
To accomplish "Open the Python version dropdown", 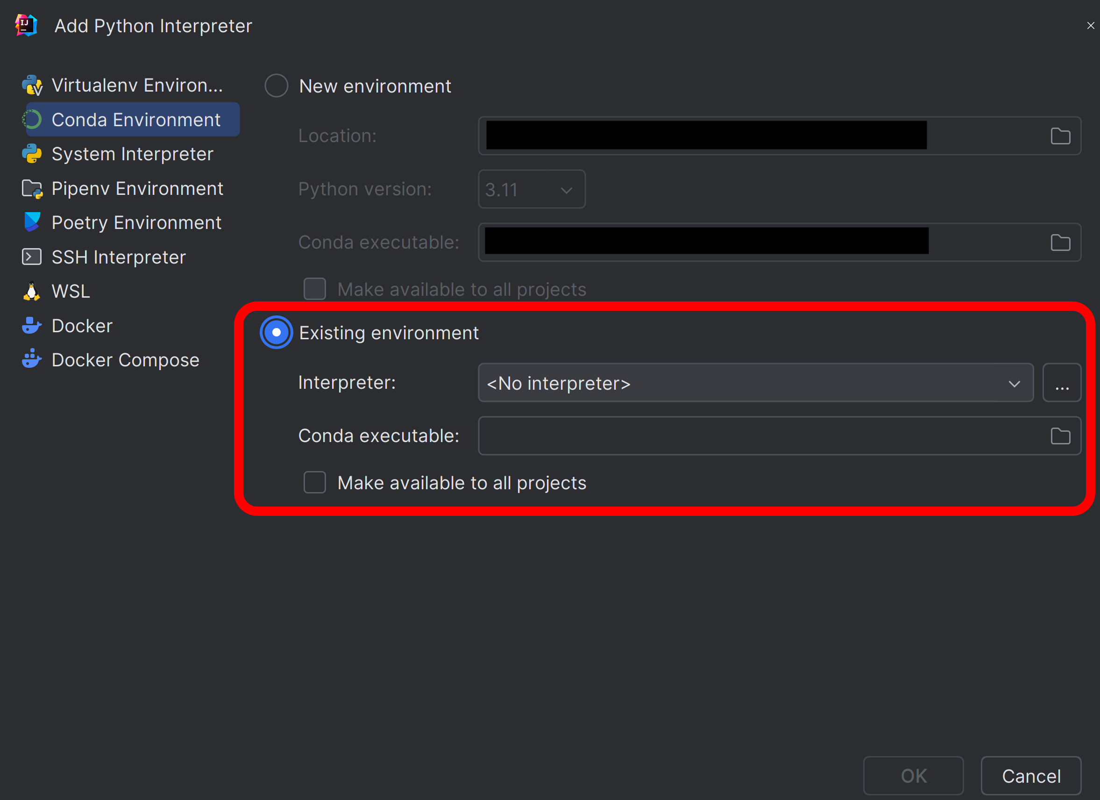I will [x=566, y=190].
